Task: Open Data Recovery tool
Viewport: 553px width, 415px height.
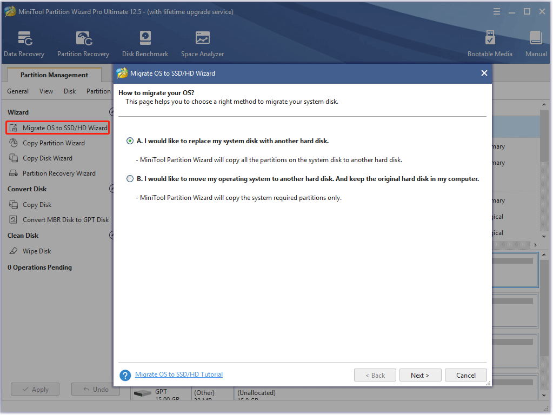Action: pos(24,44)
